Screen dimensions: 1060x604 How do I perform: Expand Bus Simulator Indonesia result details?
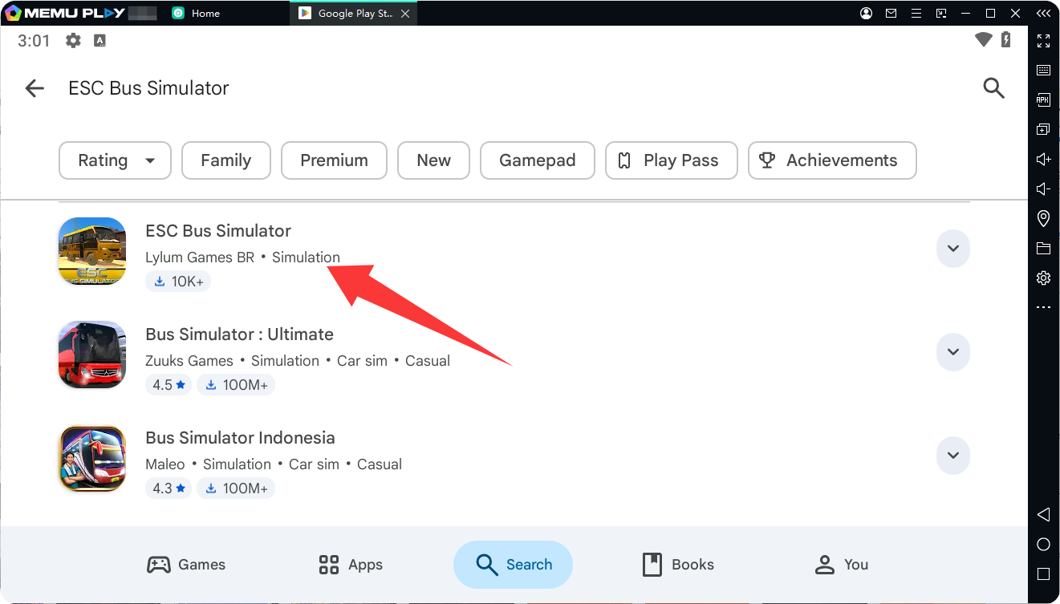(x=953, y=456)
